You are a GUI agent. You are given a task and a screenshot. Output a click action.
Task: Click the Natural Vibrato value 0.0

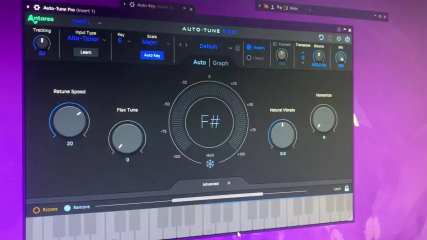(283, 153)
